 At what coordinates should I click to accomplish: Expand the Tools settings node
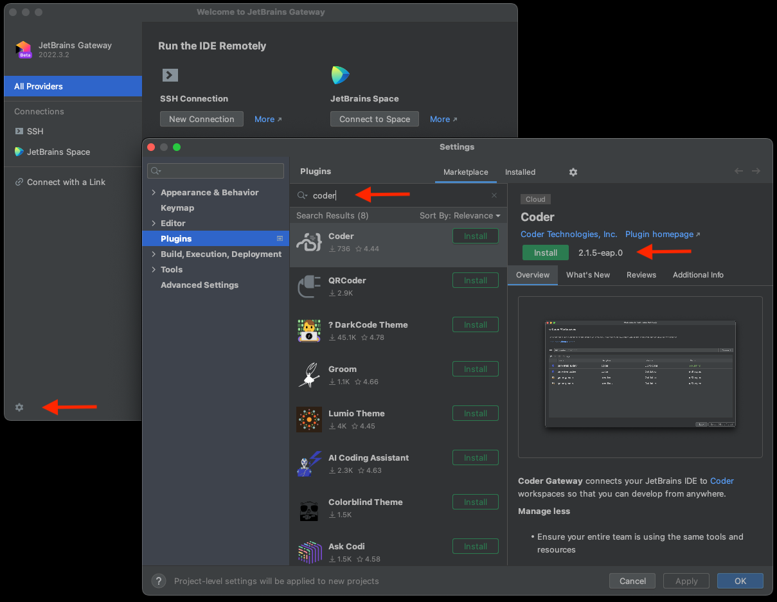154,269
